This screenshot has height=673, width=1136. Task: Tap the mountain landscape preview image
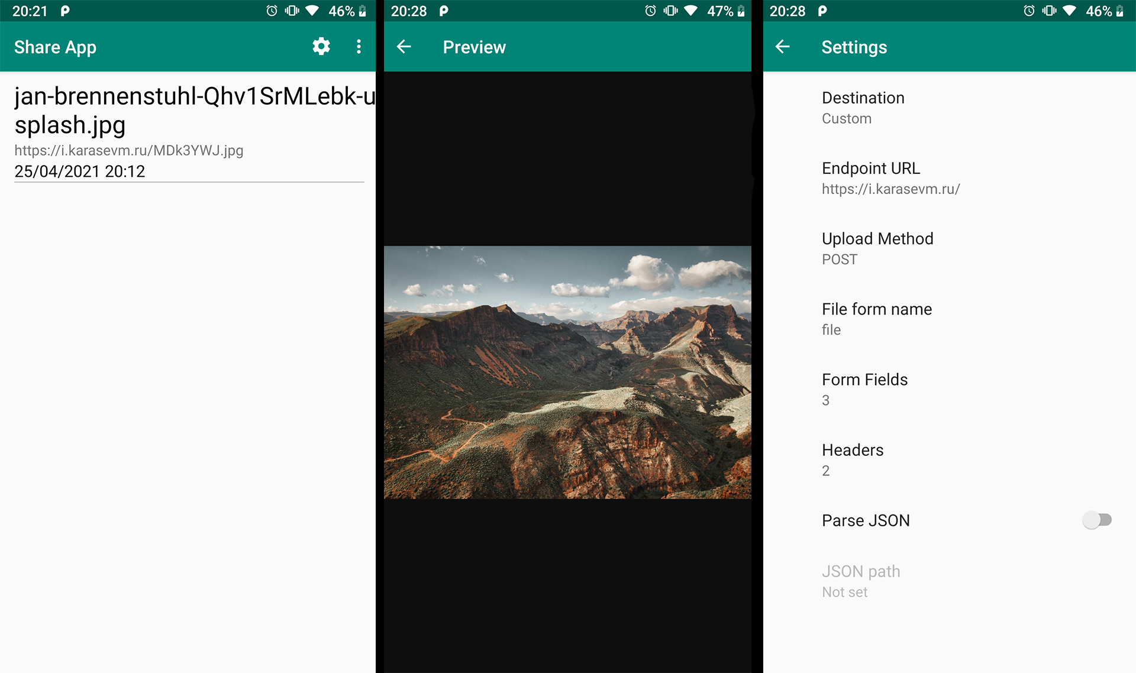click(567, 373)
